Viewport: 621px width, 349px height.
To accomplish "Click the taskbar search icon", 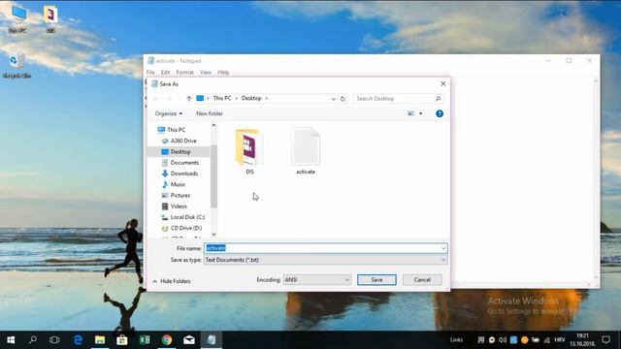I will (33, 340).
